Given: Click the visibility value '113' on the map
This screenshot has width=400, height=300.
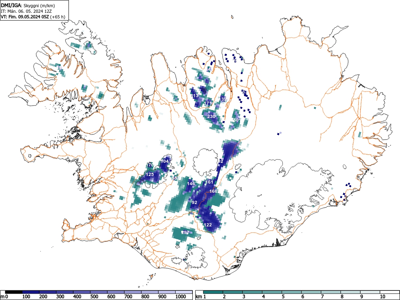Looking at the screenshot, I should click(x=195, y=96).
